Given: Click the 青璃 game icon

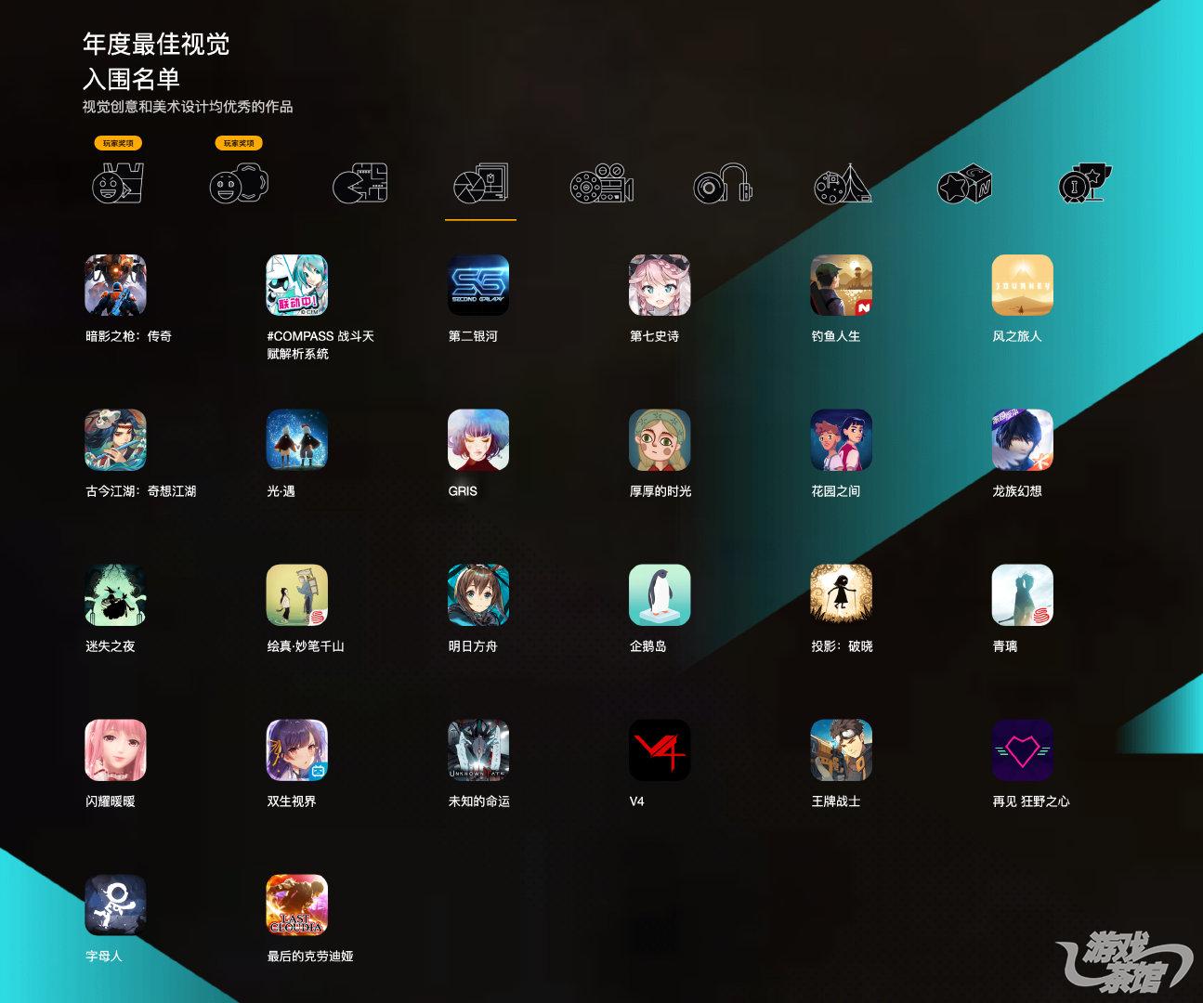Looking at the screenshot, I should pyautogui.click(x=1023, y=595).
